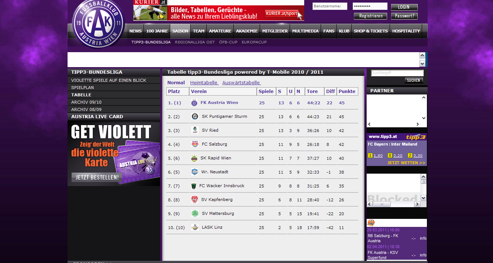This screenshot has width=493, height=263.
Task: Click the SK Rapid Wien crest
Action: (x=194, y=158)
